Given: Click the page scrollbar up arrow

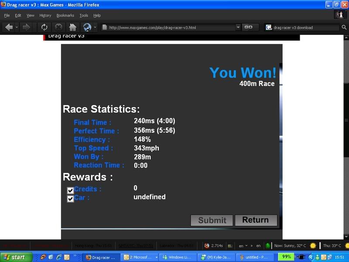Looking at the screenshot, I should 346,38.
